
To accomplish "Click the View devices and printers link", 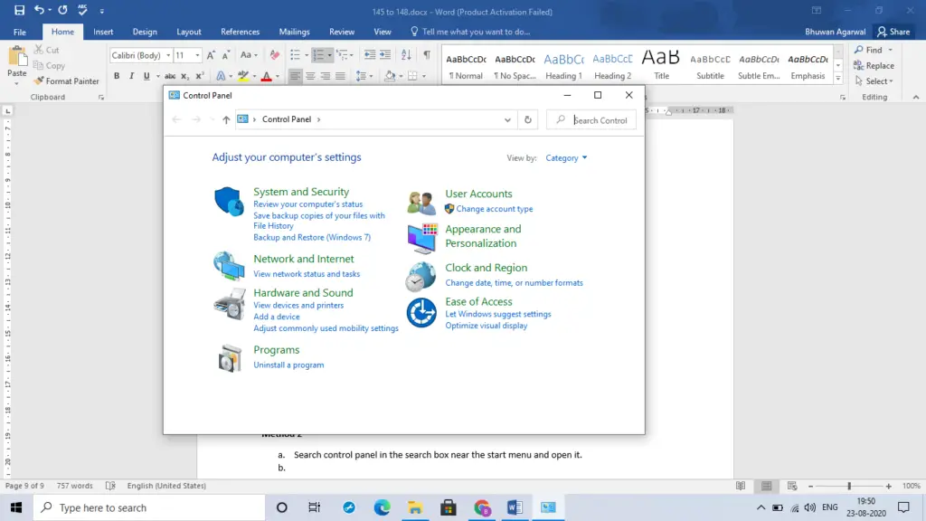I will [298, 306].
